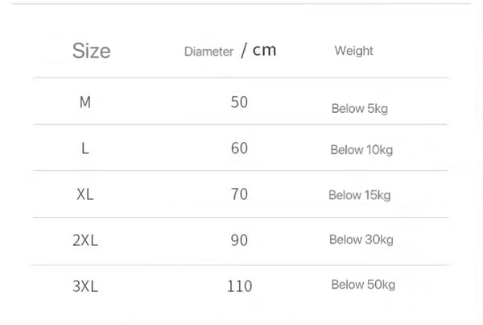Select the 70 diameter value
The image size is (483, 325).
pyautogui.click(x=239, y=194)
